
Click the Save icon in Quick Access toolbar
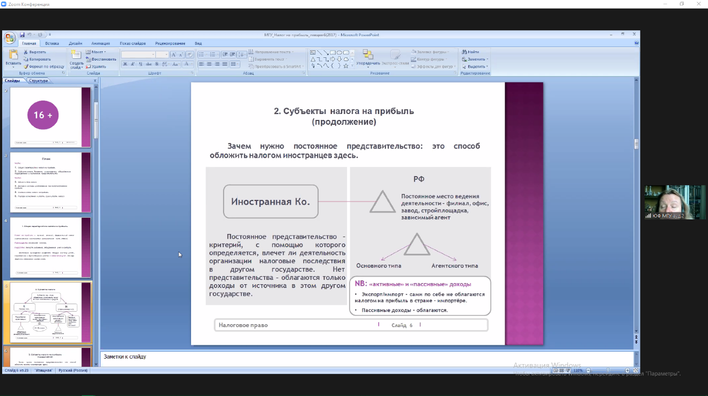click(22, 35)
